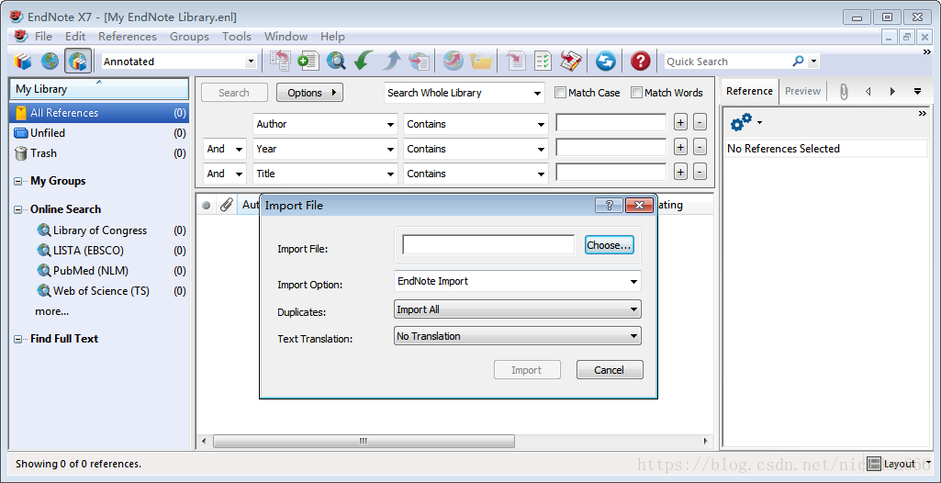Open Online Search magnifier-globe toolbar icon
941x483 pixels.
coord(336,61)
